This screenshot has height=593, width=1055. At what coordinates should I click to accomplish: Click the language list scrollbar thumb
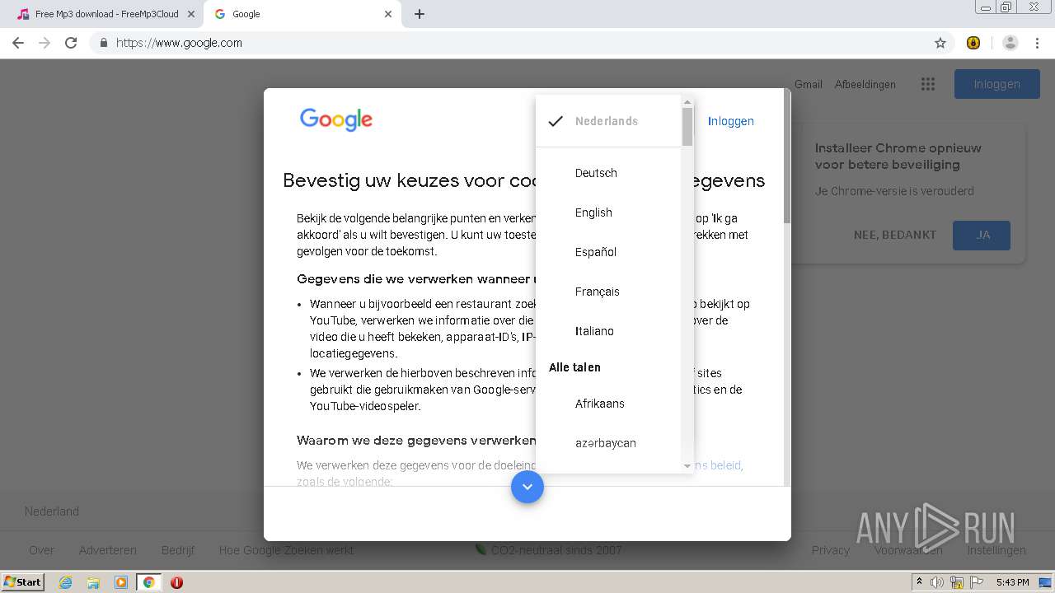point(687,127)
